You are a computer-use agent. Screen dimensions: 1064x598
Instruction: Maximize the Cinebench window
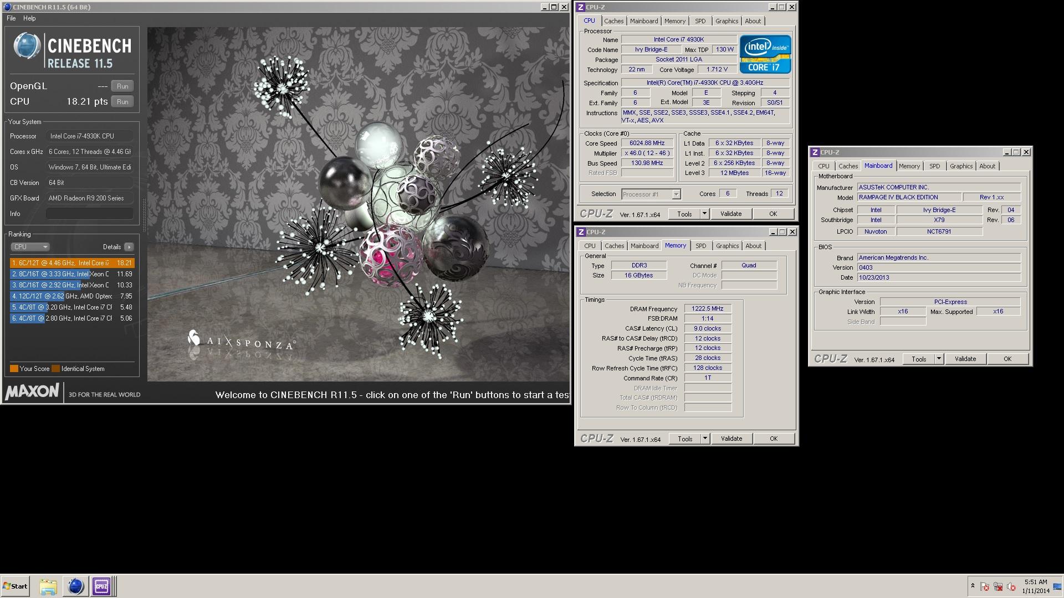click(554, 7)
